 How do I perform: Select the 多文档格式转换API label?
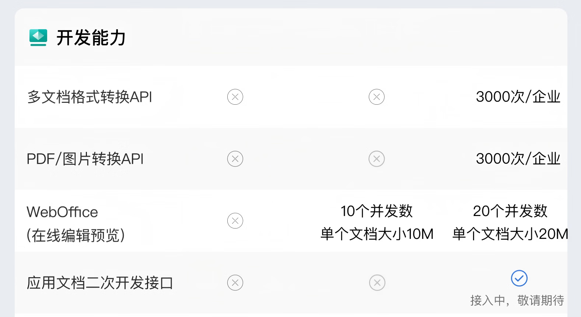[x=90, y=97]
